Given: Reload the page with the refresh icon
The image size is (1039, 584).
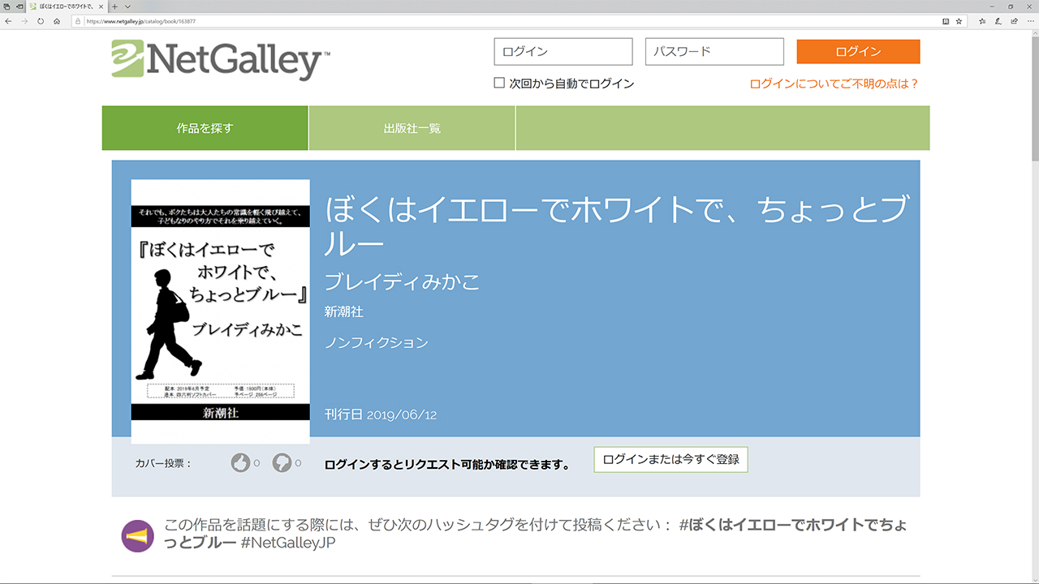Looking at the screenshot, I should tap(41, 21).
